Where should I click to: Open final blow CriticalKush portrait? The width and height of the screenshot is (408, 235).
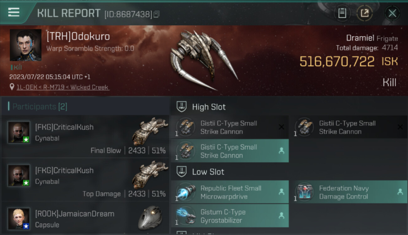[19, 132]
